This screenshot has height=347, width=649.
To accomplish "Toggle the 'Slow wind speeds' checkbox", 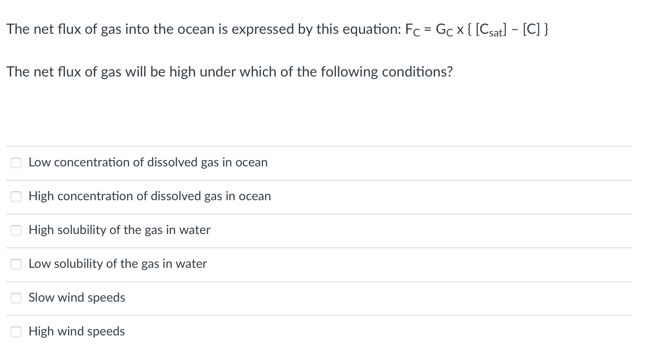I will point(16,298).
